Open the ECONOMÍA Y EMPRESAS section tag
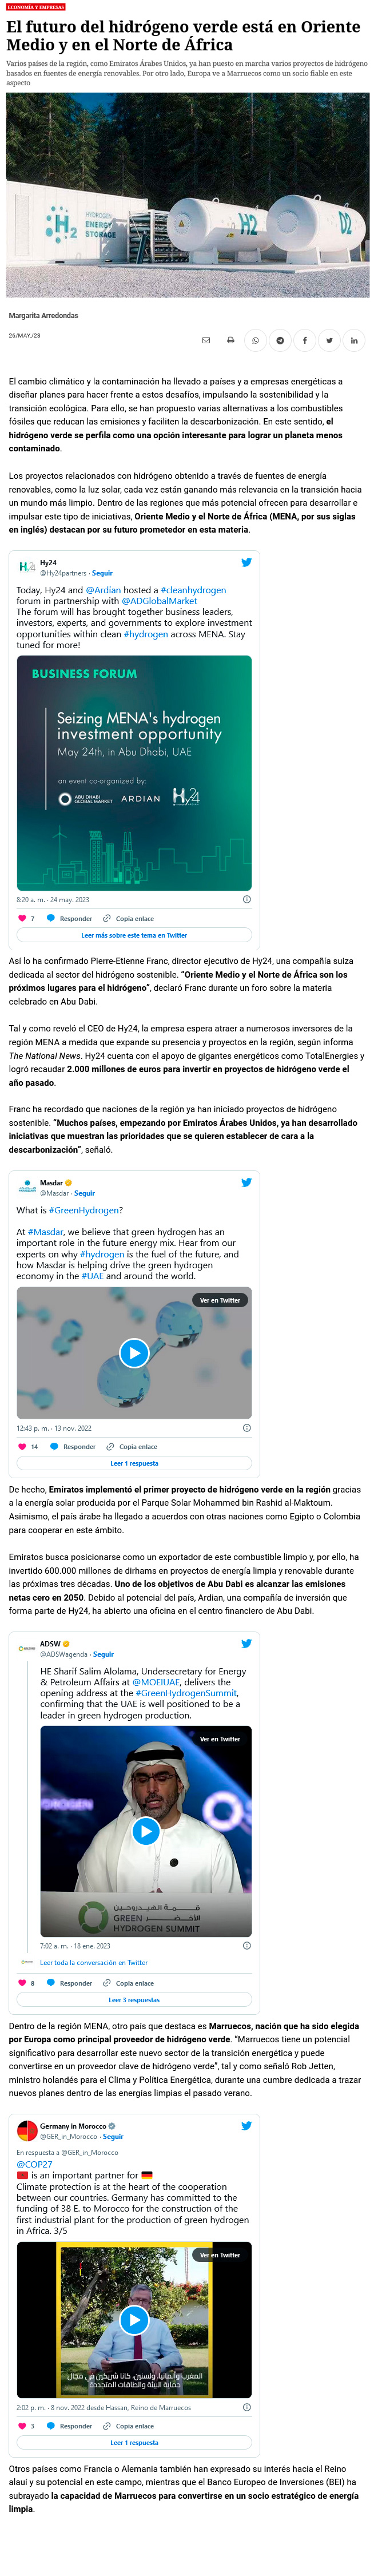Viewport: 374px width, 2576px height. click(x=36, y=7)
